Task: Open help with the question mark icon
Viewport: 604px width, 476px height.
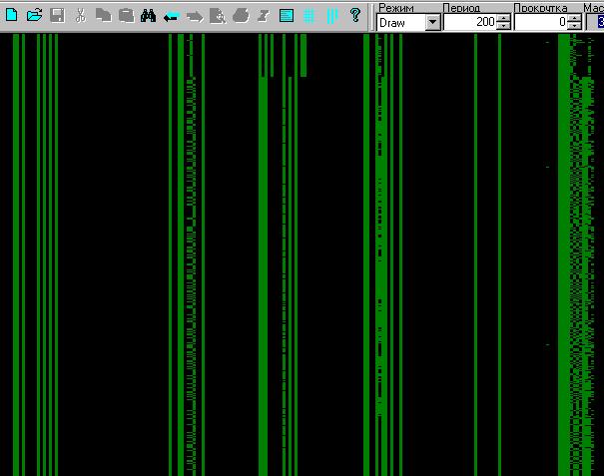Action: [x=355, y=15]
